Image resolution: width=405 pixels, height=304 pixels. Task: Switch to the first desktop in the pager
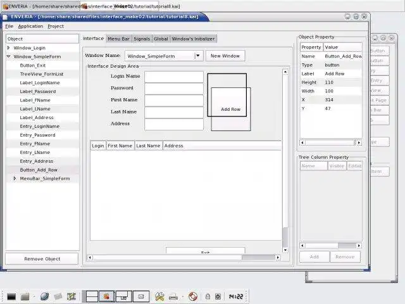click(92, 296)
